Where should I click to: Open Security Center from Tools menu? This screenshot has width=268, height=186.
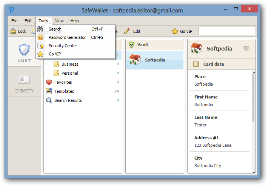pos(75,46)
